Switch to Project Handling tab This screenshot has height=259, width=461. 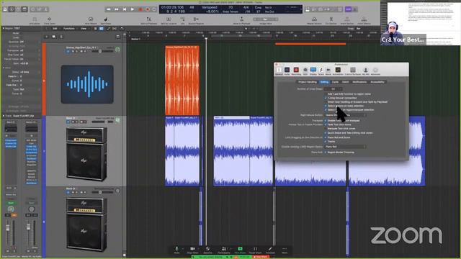tap(308, 82)
